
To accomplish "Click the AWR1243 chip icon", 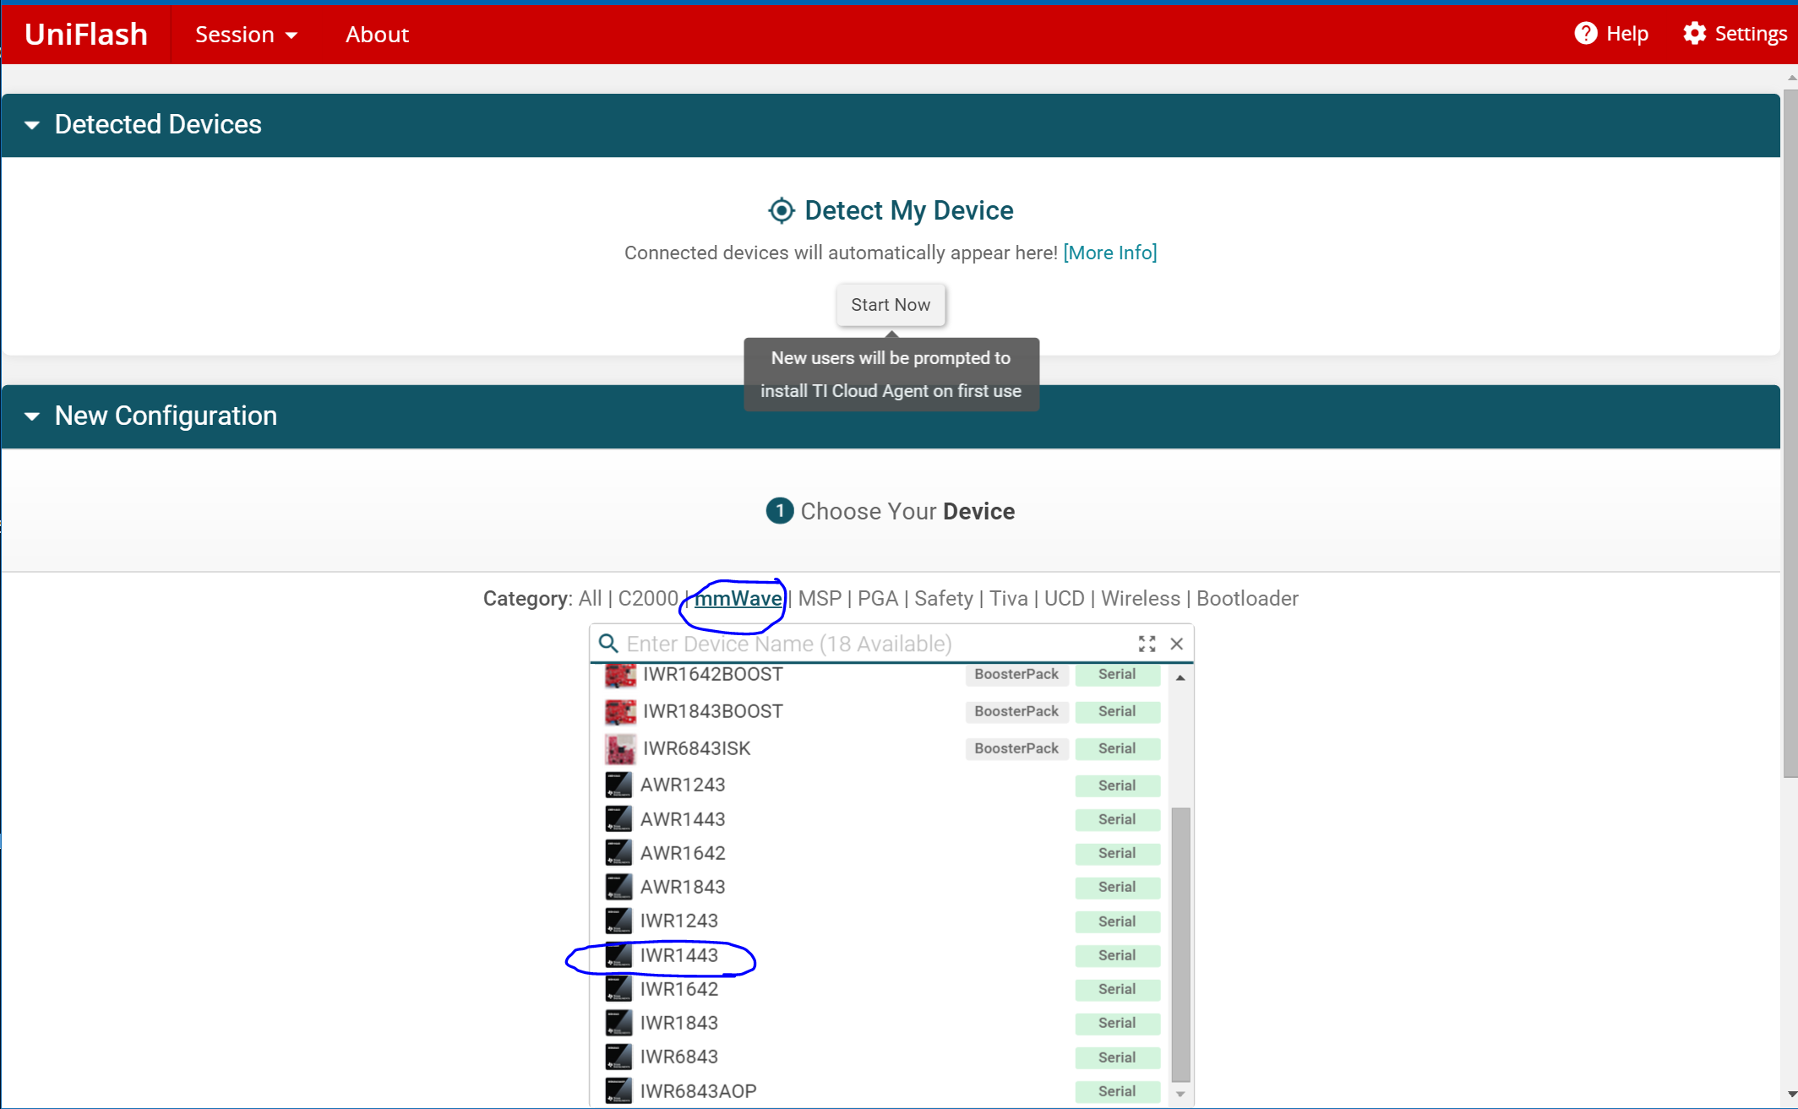I will coord(618,786).
